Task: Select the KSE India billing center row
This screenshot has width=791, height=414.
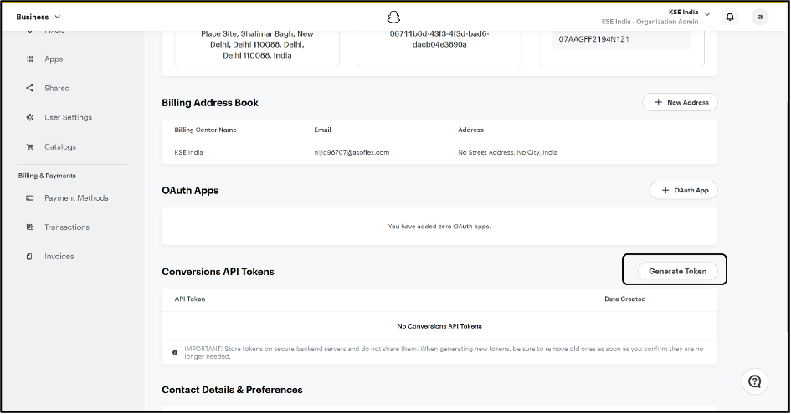Action: [x=439, y=152]
